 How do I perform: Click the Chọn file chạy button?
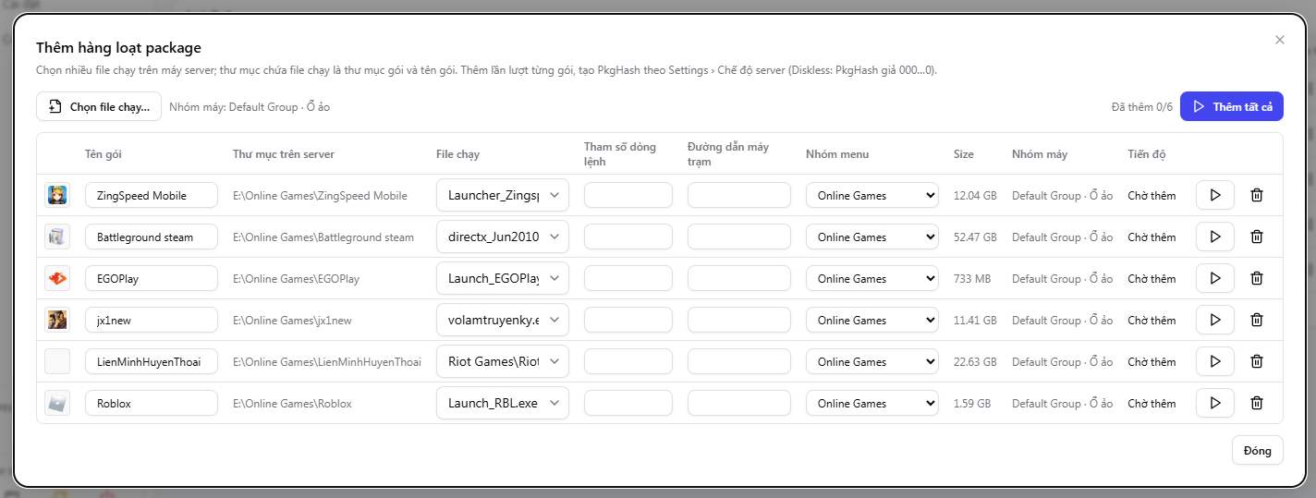pos(99,106)
